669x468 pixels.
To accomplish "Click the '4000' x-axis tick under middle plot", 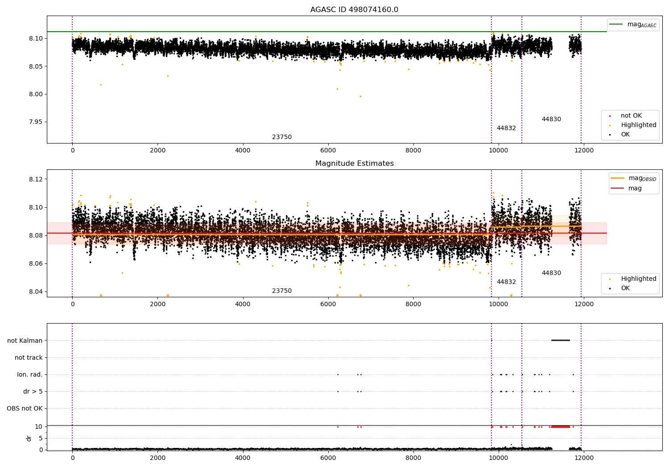I will click(243, 304).
